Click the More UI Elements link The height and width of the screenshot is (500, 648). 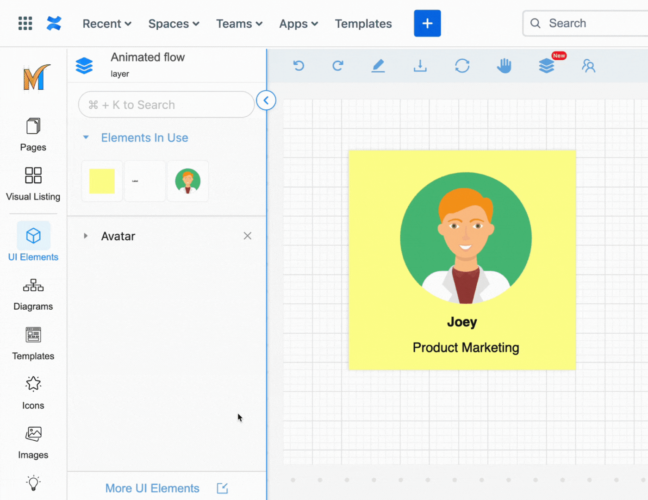152,488
